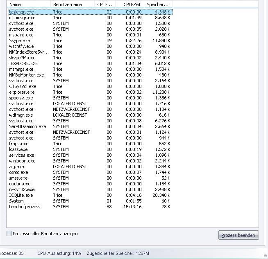The height and width of the screenshot is (259, 268).
Task: Click the 15:13:16 CPU time value
Action: pos(132,207)
